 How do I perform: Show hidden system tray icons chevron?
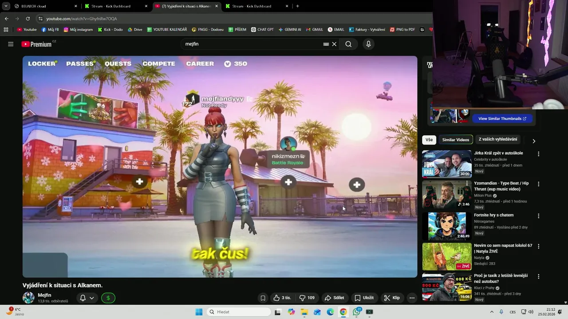tap(492, 312)
